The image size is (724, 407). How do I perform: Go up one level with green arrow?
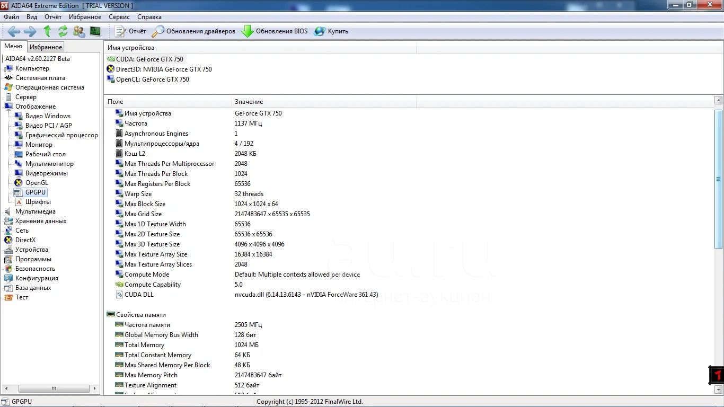point(47,31)
